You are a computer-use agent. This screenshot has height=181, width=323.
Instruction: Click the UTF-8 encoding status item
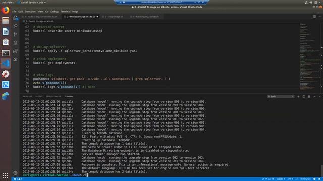point(290,179)
